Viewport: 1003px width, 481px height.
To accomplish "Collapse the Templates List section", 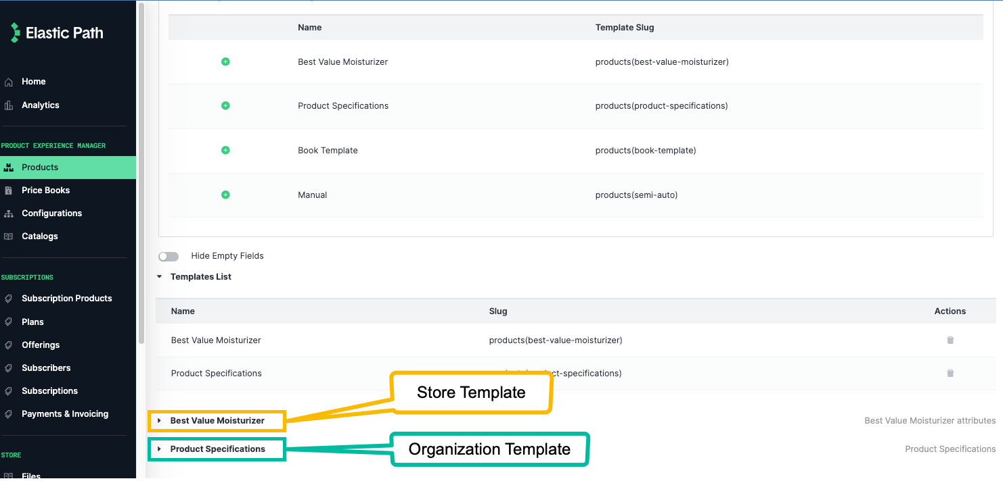I will pyautogui.click(x=159, y=276).
